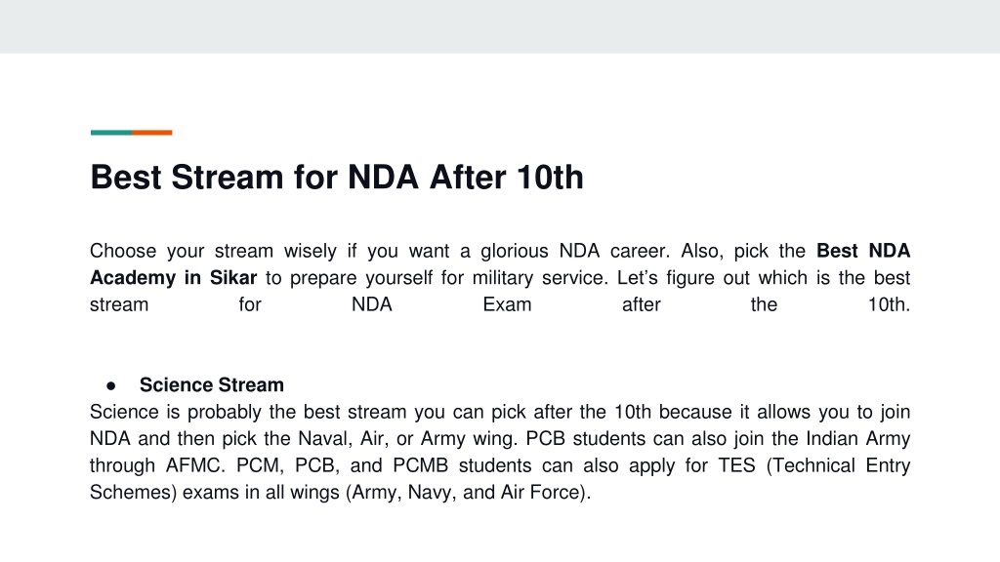Click the word "Exam" in the widely spaced line
The image size is (1000, 562).
point(507,304)
